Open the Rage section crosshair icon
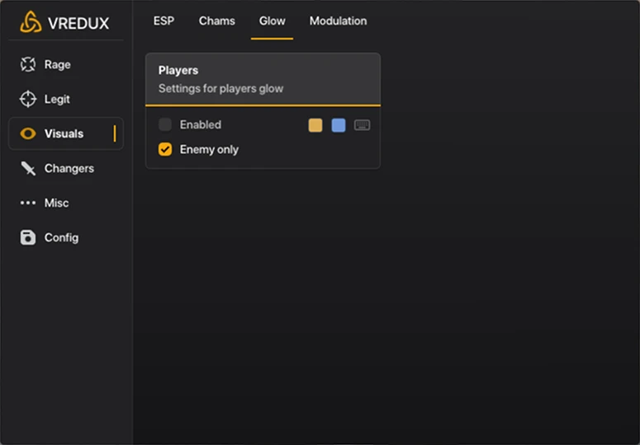 tap(28, 64)
